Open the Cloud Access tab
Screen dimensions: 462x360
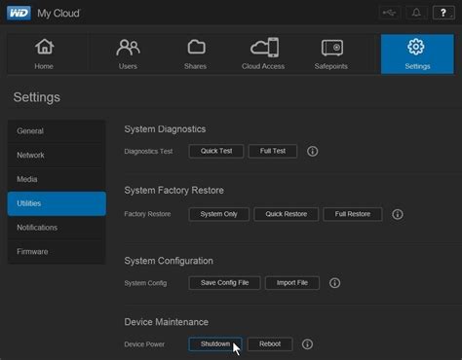click(263, 54)
